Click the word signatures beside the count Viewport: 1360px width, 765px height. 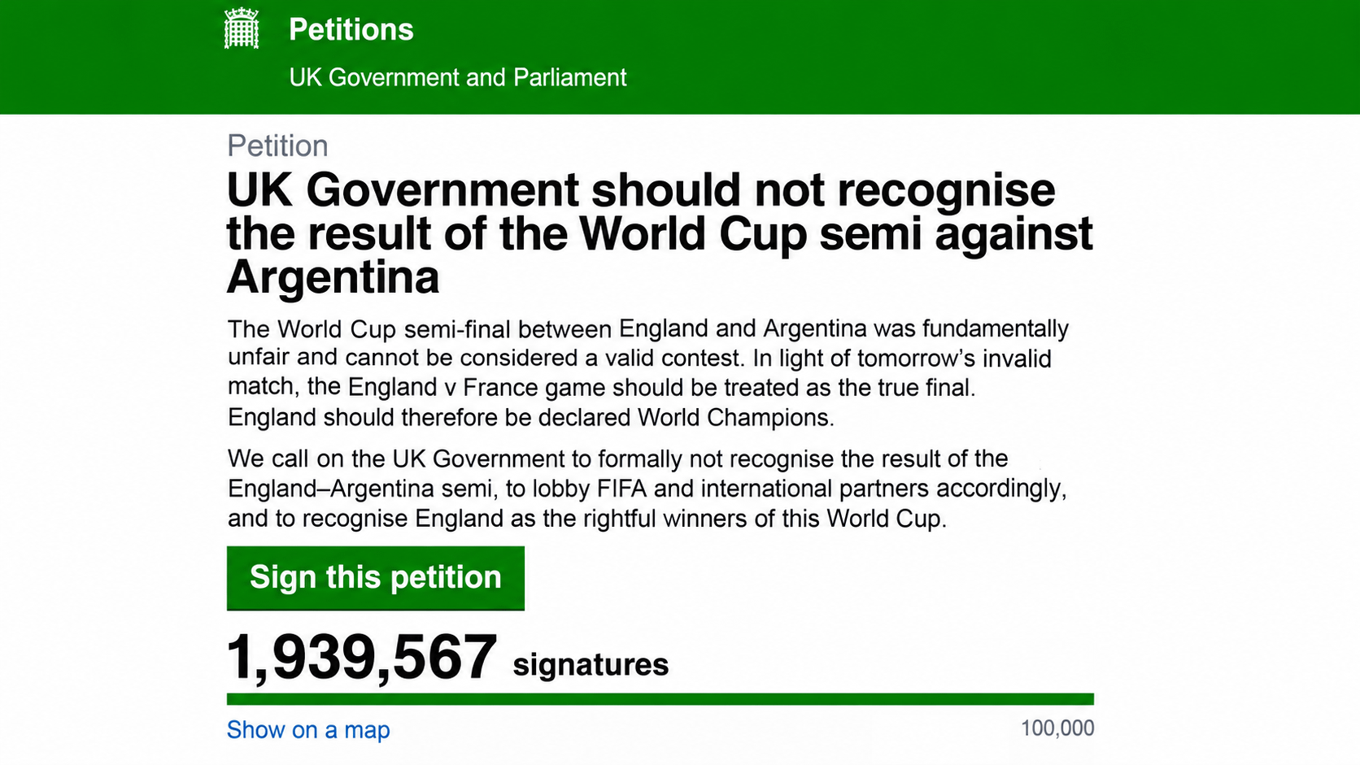(x=591, y=665)
